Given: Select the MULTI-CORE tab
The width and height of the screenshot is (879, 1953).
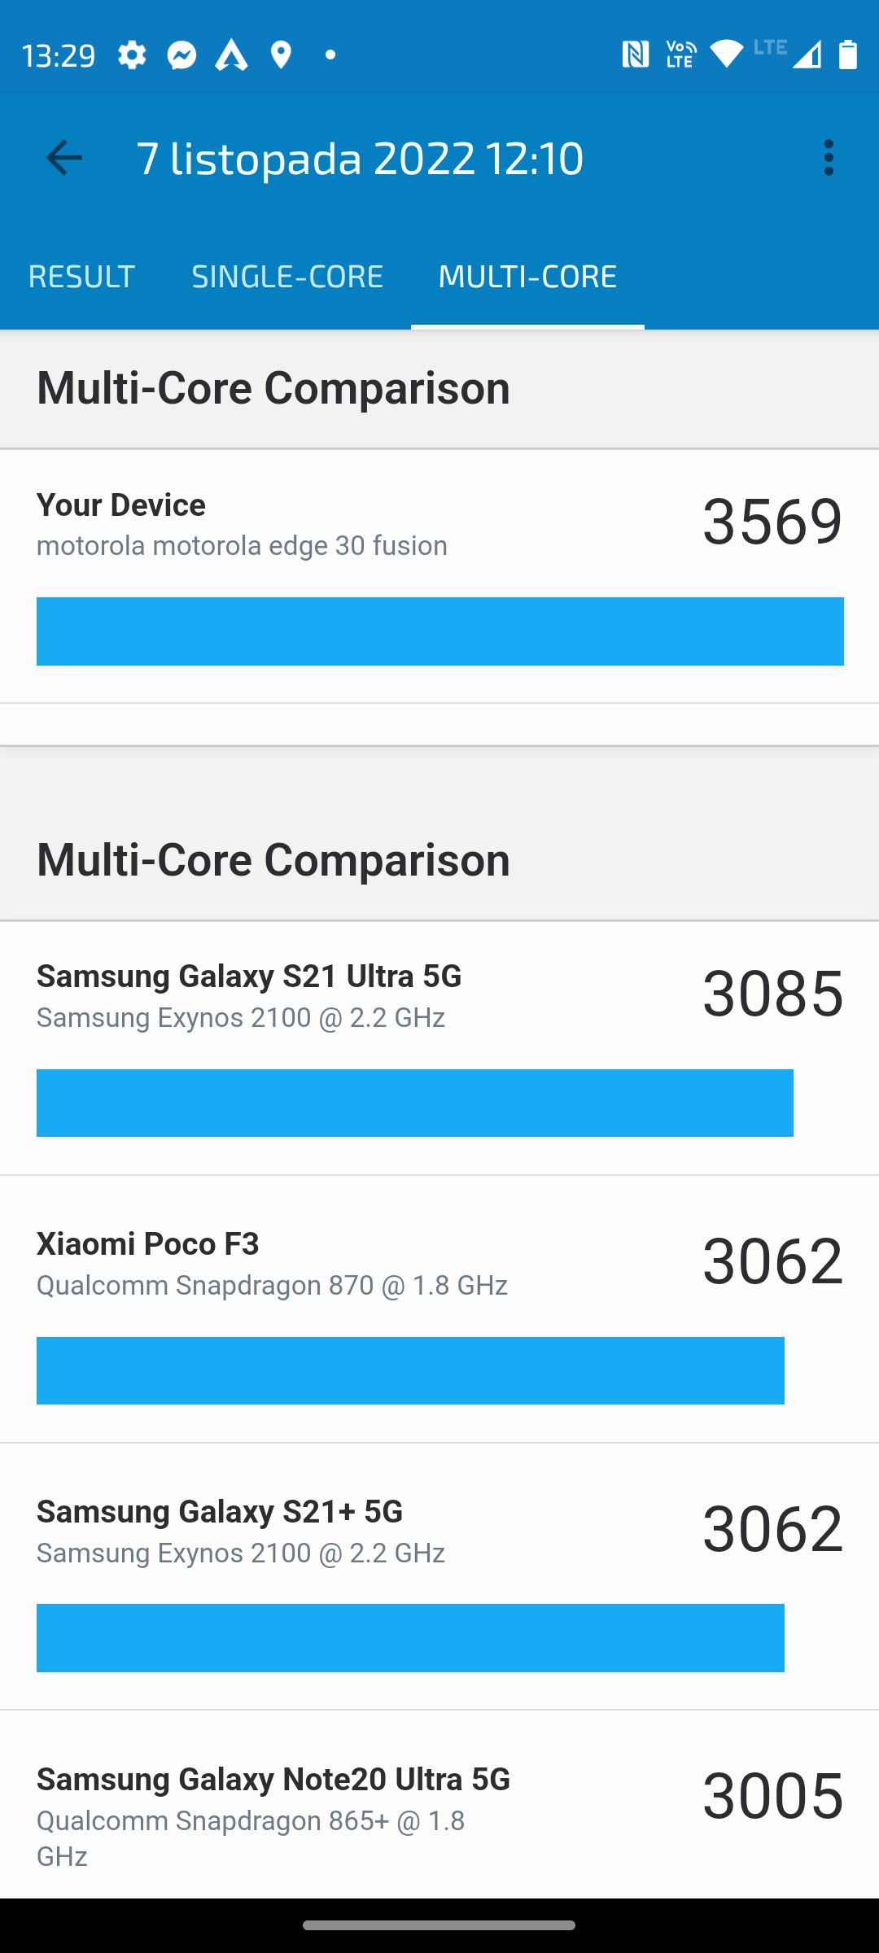Looking at the screenshot, I should pyautogui.click(x=527, y=277).
